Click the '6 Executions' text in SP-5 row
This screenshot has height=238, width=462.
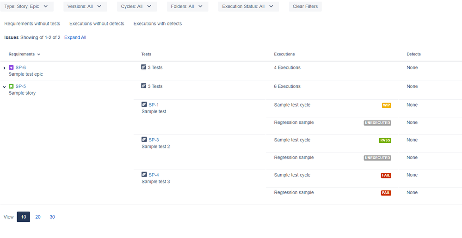(287, 86)
